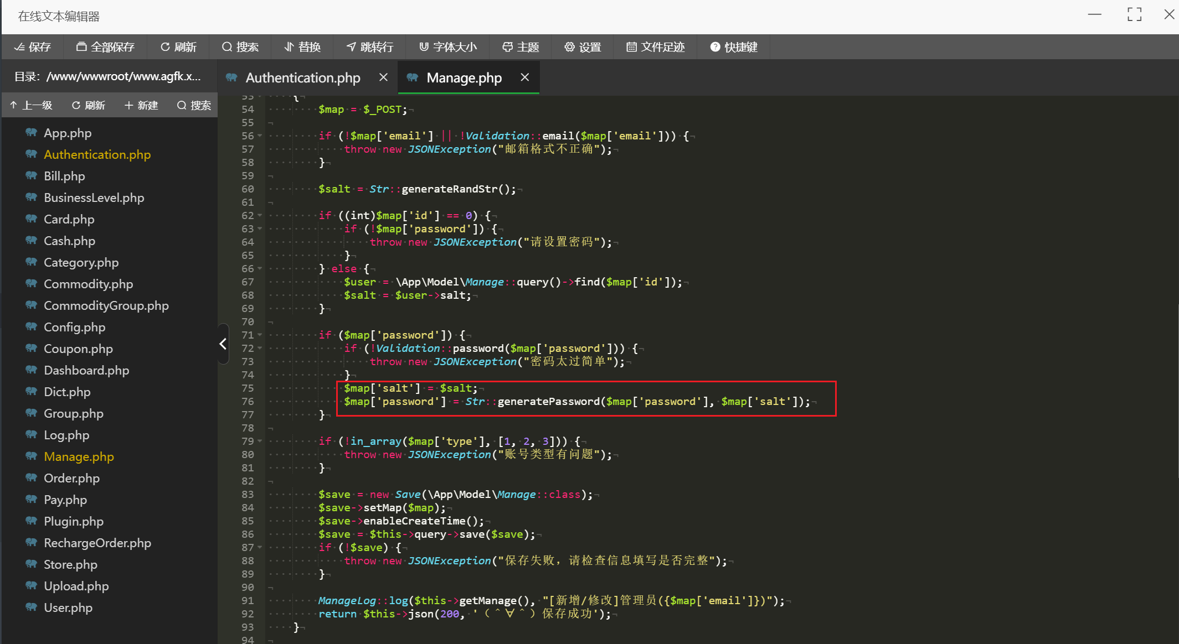The width and height of the screenshot is (1179, 644).
Task: Open the Search (搜索) toolbar tool
Action: click(x=240, y=47)
